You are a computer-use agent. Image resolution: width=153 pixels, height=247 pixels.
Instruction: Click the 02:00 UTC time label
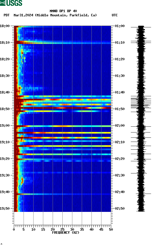coord(120,126)
